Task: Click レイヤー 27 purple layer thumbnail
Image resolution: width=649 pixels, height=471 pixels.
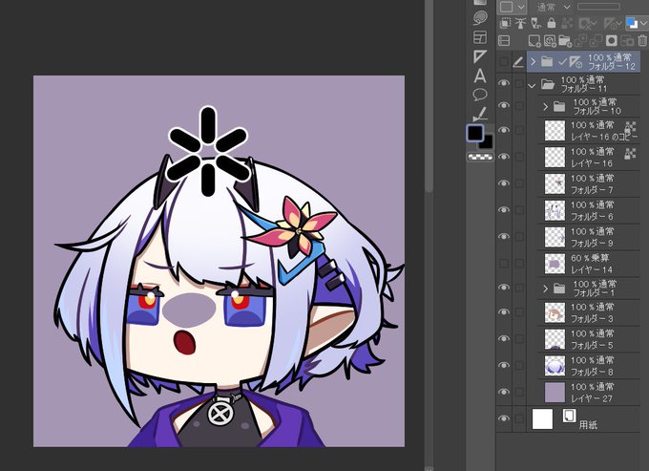Action: [555, 393]
